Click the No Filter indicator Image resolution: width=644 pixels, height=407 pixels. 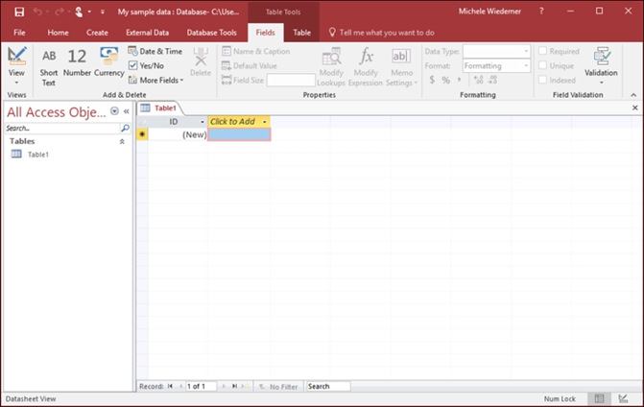click(x=278, y=387)
